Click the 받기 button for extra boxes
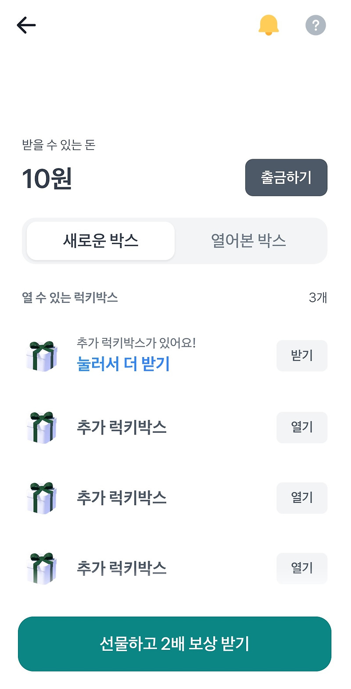 click(302, 356)
